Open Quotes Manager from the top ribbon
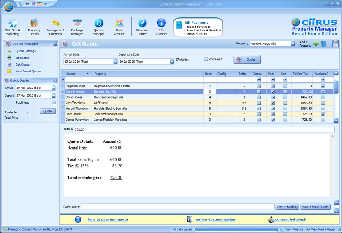342x233 pixels. pos(98,27)
